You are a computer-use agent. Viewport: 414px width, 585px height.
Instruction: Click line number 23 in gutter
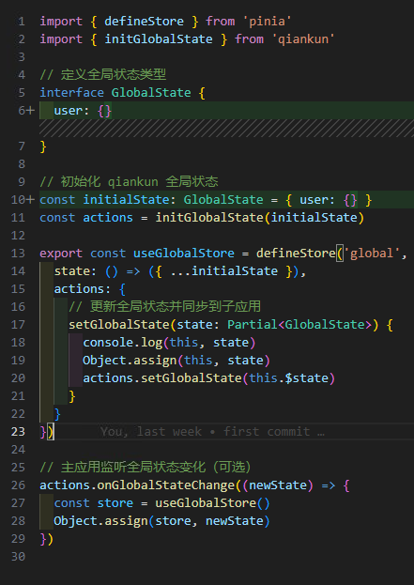pos(18,432)
